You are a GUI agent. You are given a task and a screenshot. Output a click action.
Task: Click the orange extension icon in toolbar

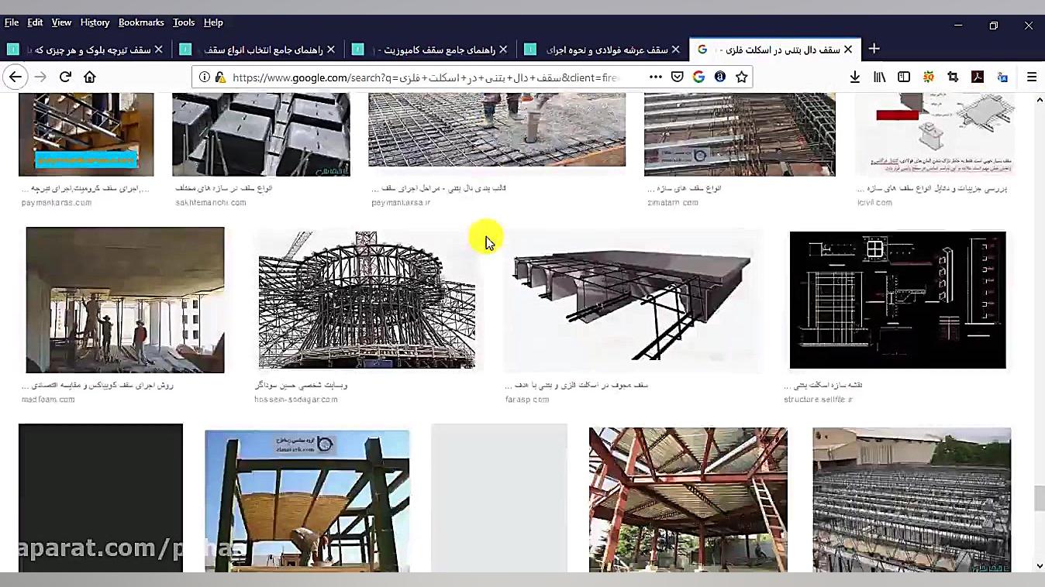pos(929,77)
